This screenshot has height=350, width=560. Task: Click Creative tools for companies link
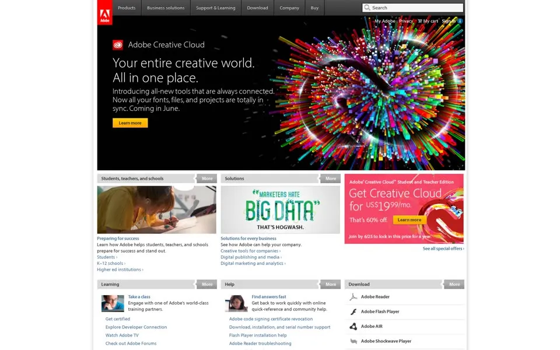(250, 251)
